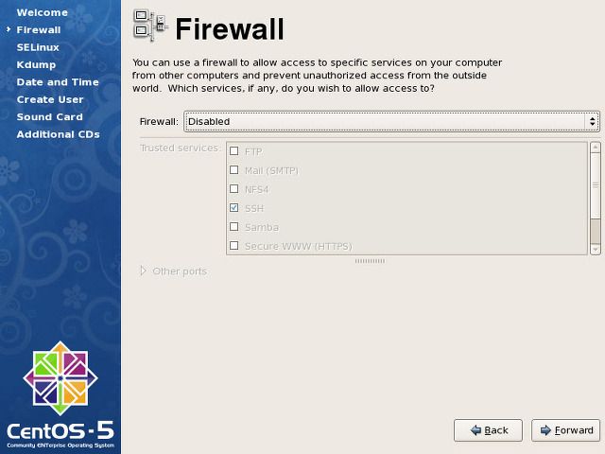Click the right arrow icon on Forward
The width and height of the screenshot is (605, 454).
pyautogui.click(x=545, y=430)
